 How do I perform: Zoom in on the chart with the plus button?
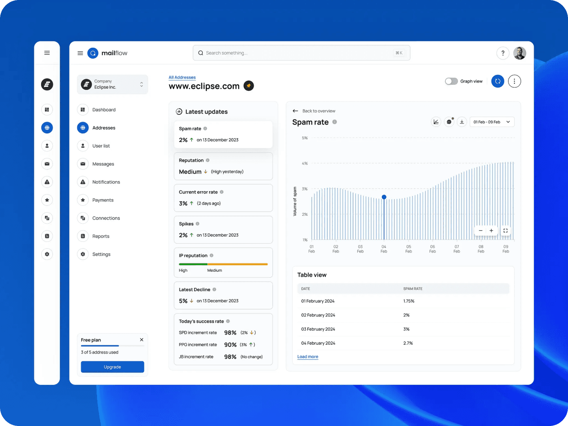click(x=491, y=231)
